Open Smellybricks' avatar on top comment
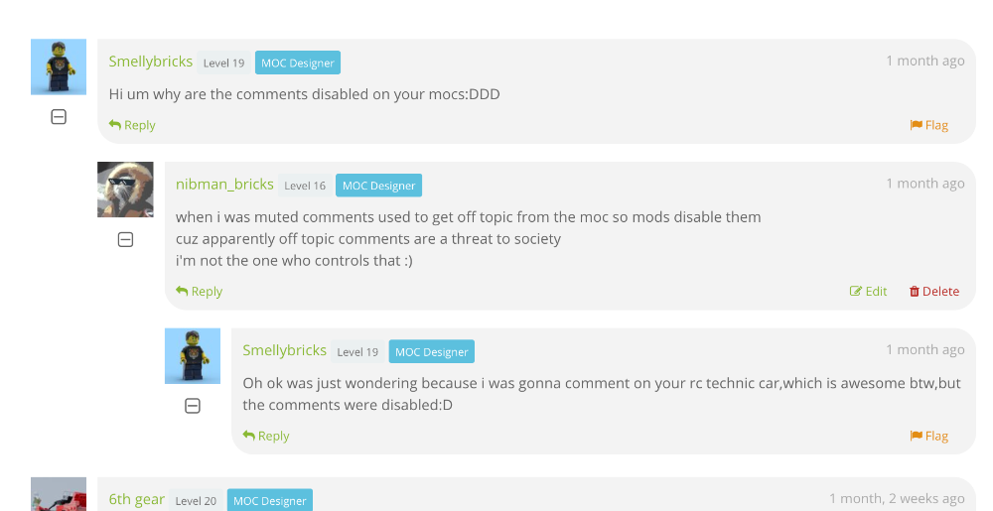Image resolution: width=993 pixels, height=511 pixels. point(59,66)
